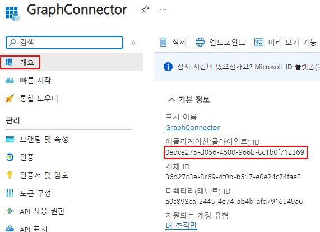Click the GraphConnector page title

[77, 10]
